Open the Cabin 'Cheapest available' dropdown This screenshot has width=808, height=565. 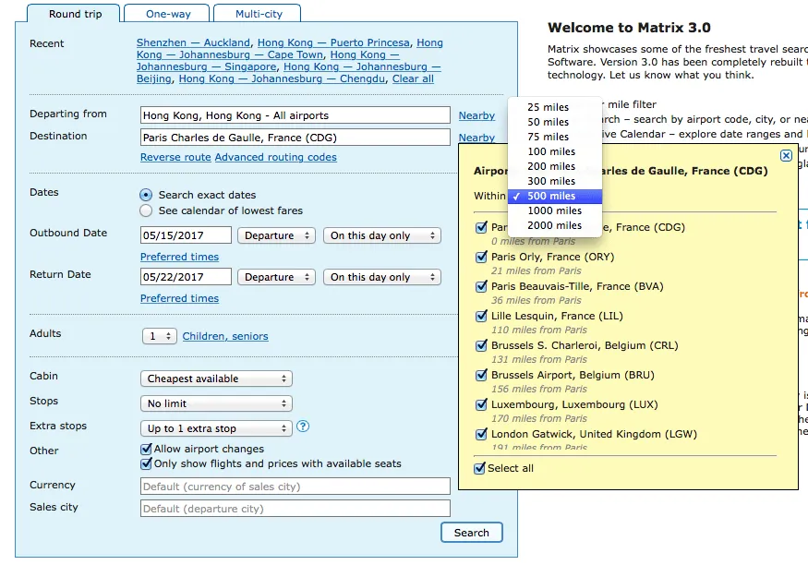(216, 379)
